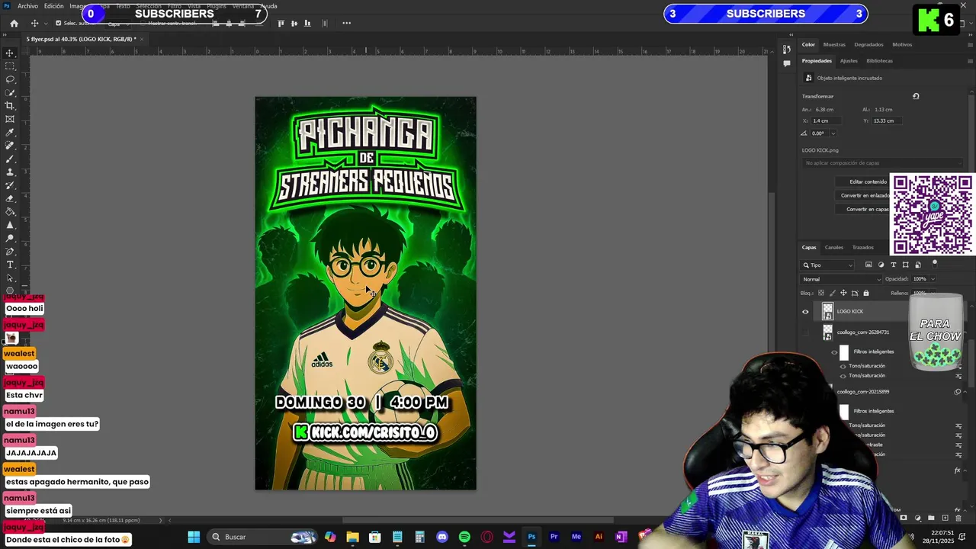Align bottom edges in options bar
This screenshot has width=976, height=549.
[x=307, y=23]
